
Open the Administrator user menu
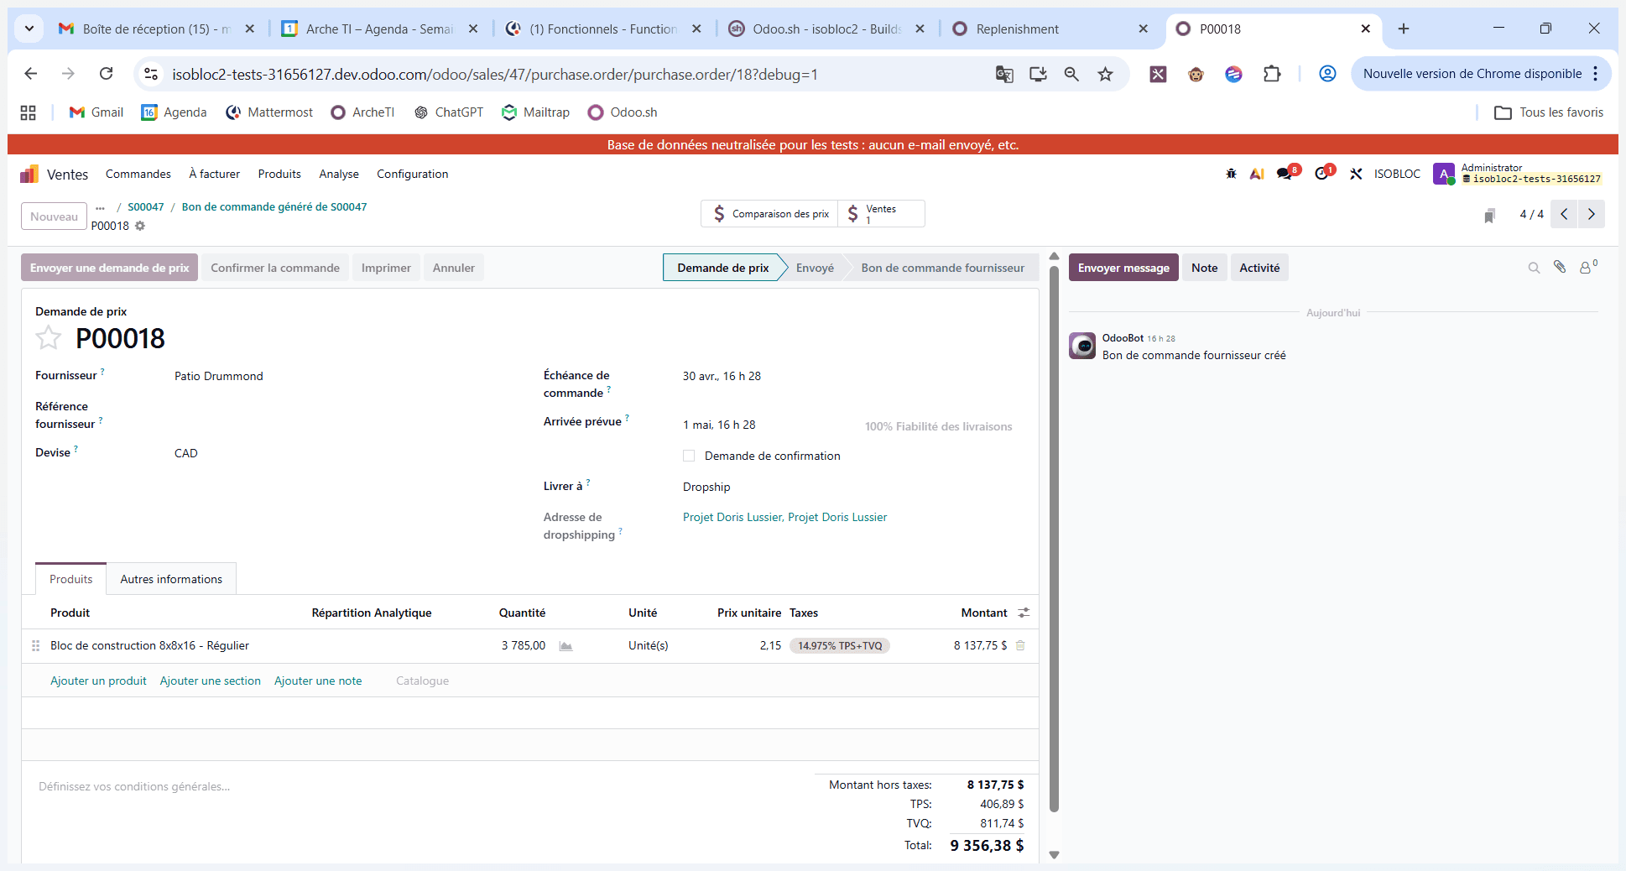click(x=1518, y=174)
